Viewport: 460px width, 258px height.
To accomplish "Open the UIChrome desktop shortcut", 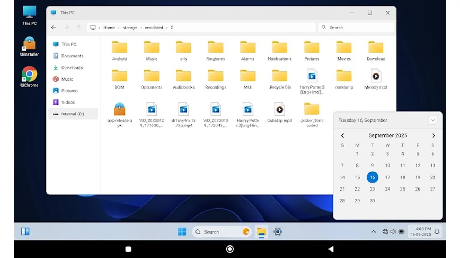I will (29, 77).
